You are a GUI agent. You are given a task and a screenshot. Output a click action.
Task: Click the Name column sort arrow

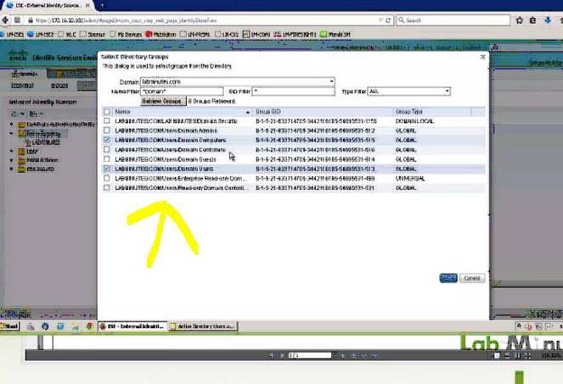(248, 112)
